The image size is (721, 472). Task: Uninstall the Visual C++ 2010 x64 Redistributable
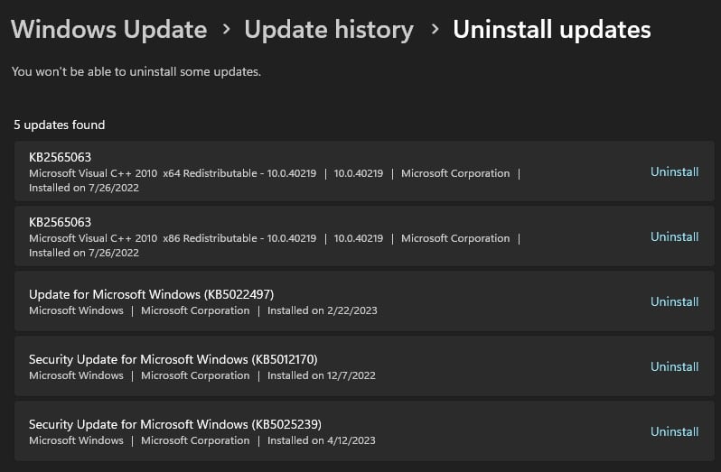tap(674, 171)
